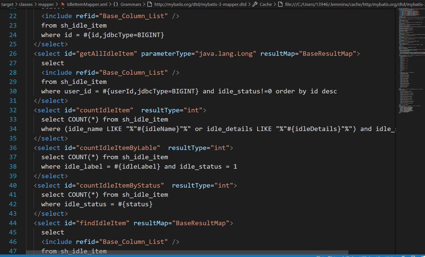Select IdleItemMapper.xml in the breadcrumb

pyautogui.click(x=87, y=4)
